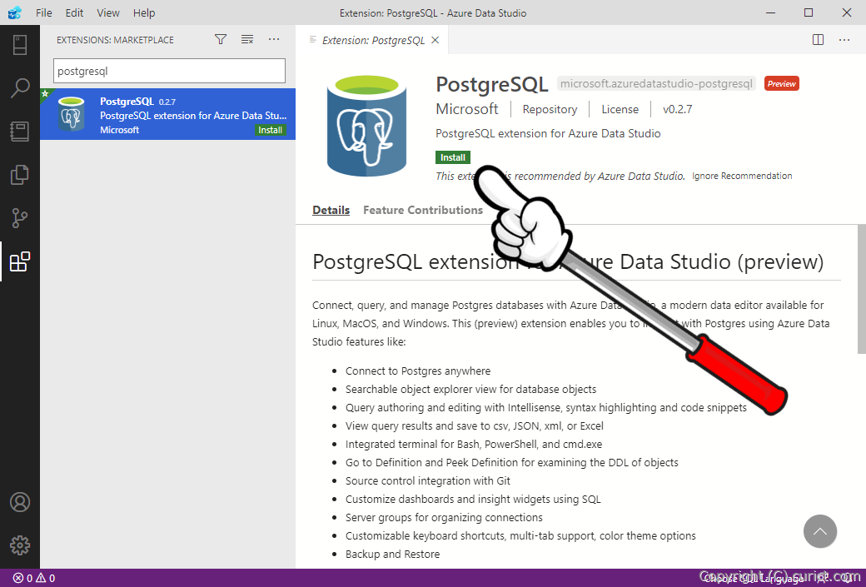Select the Extensions activity bar icon
866x587 pixels.
click(20, 261)
